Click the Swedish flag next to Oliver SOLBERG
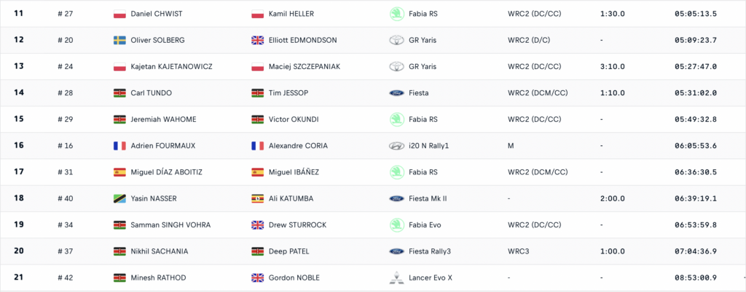 [x=120, y=40]
